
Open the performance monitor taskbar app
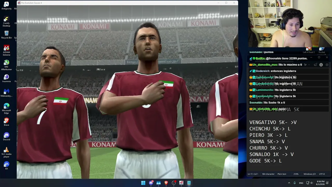tap(158, 183)
